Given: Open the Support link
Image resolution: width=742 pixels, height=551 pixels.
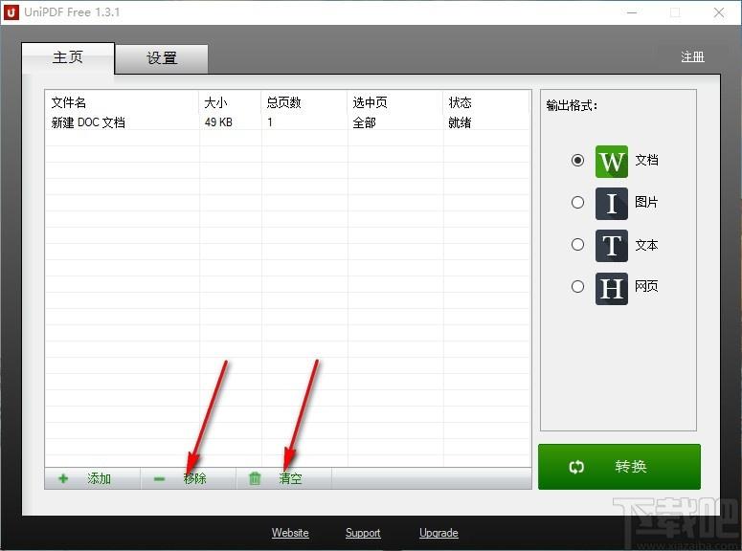Looking at the screenshot, I should 363,533.
